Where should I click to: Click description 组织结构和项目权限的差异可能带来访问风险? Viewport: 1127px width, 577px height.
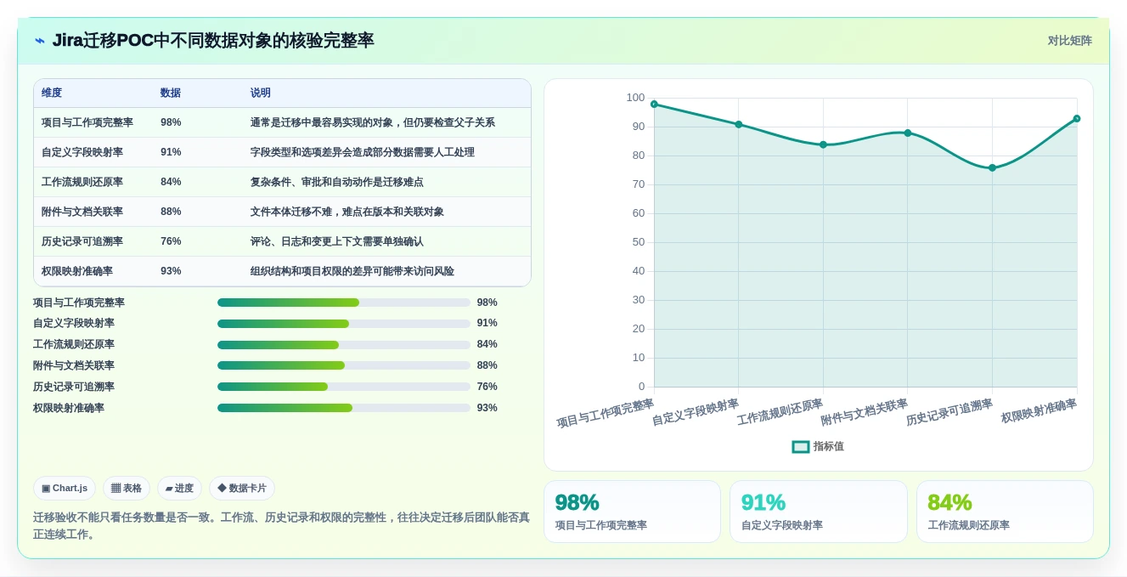[x=352, y=271]
